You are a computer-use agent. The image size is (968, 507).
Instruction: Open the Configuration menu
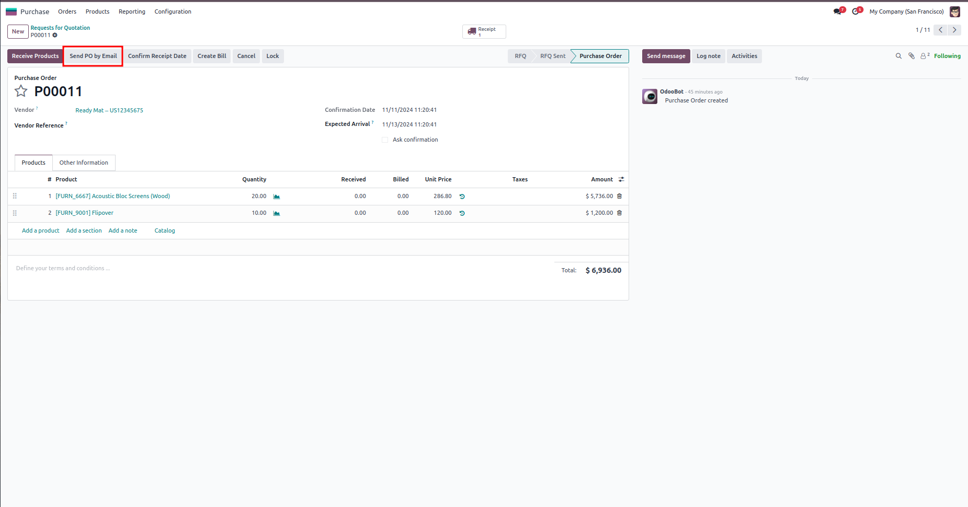[173, 11]
